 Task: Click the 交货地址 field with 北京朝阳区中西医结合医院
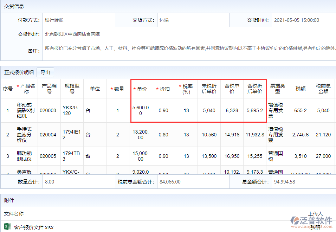click(x=72, y=34)
